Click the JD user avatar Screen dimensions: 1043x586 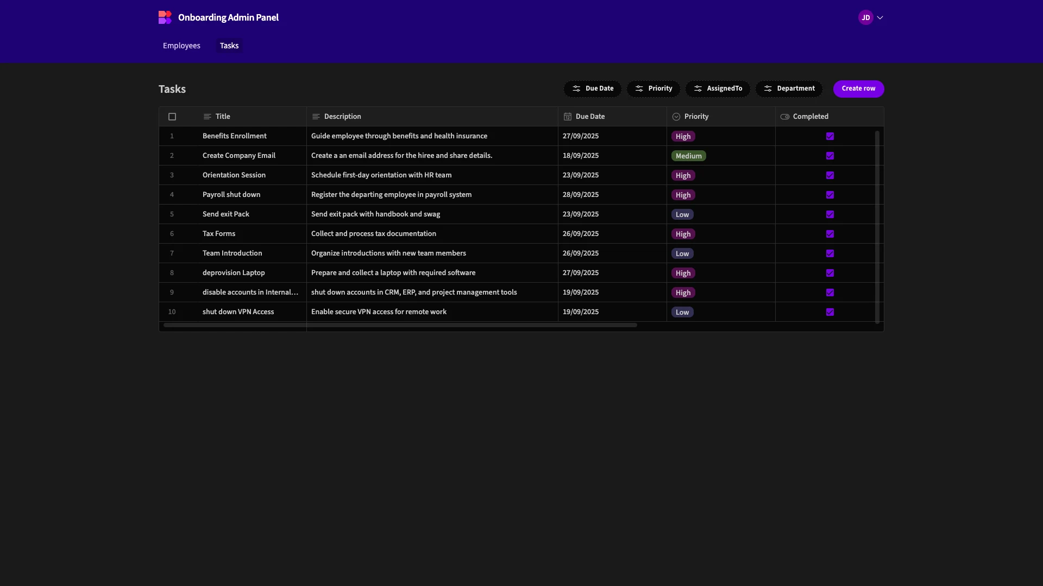pyautogui.click(x=865, y=17)
